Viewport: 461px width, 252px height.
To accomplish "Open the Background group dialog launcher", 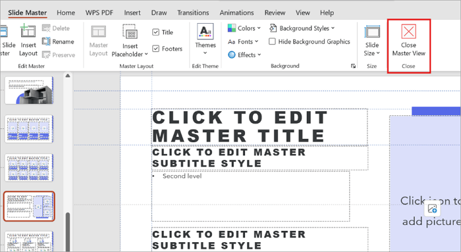I will (353, 66).
